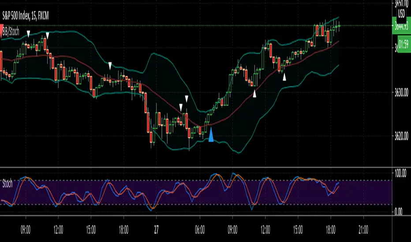Open the S&P 500 Index, 15, FXCM title
The width and height of the screenshot is (411, 242).
tap(26, 16)
